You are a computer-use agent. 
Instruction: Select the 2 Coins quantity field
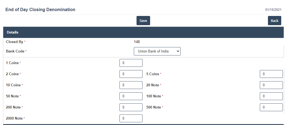click(x=131, y=74)
